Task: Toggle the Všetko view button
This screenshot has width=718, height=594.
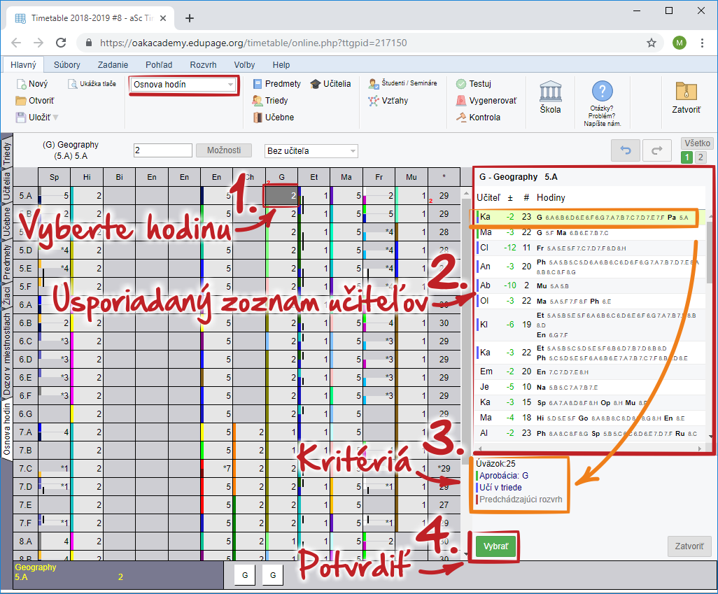Action: pyautogui.click(x=696, y=143)
